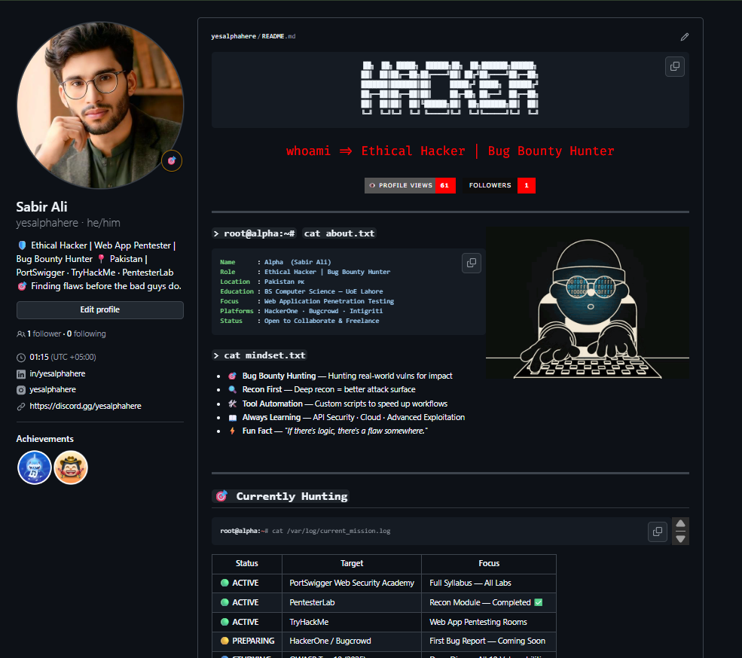Open the 1 follower list link
This screenshot has width=742, height=658.
pyautogui.click(x=46, y=334)
